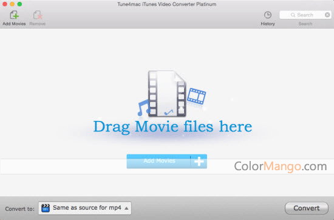
Task: Minimize the window with the yellow button
Action: click(12, 4)
